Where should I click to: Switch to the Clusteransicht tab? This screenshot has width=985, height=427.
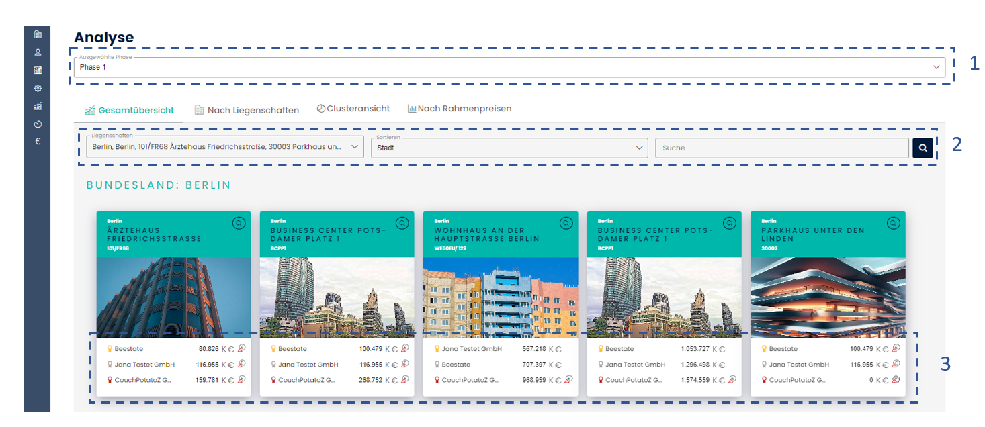pos(353,109)
